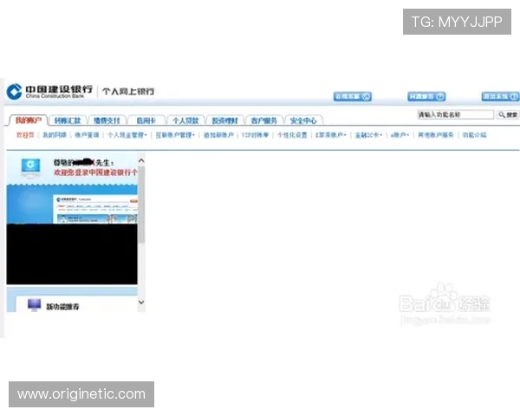
Task: Expand the e账户 dropdown
Action: pyautogui.click(x=400, y=135)
